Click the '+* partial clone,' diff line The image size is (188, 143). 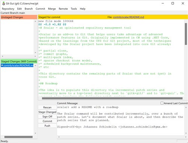pos(53,51)
